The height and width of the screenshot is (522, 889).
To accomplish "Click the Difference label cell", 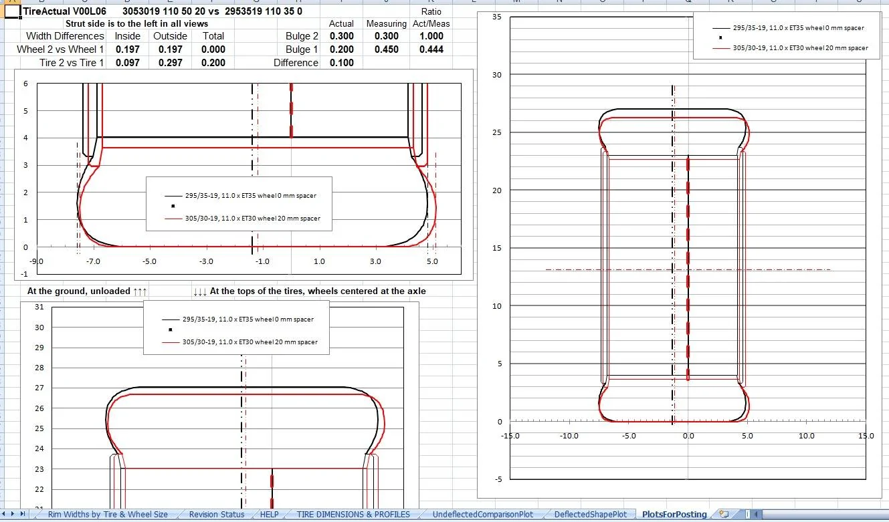I will pos(296,63).
